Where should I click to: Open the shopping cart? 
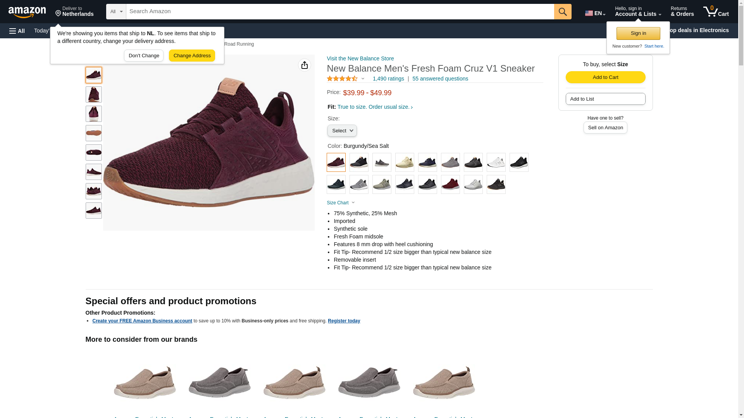[716, 12]
